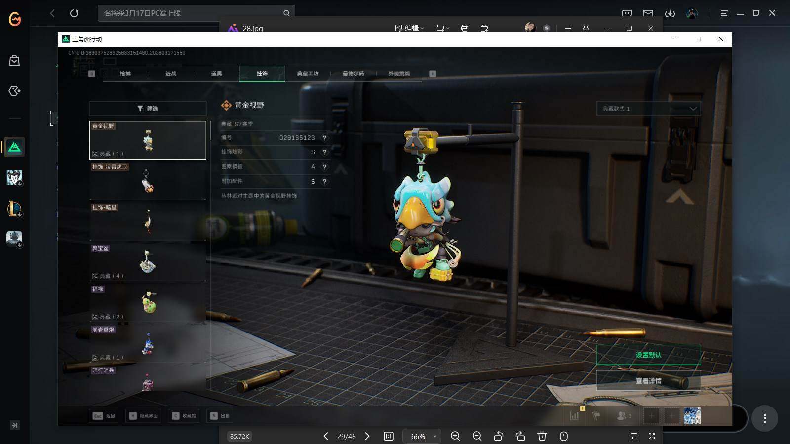The height and width of the screenshot is (444, 790).
Task: Set image to actual size 1:1
Action: click(389, 436)
